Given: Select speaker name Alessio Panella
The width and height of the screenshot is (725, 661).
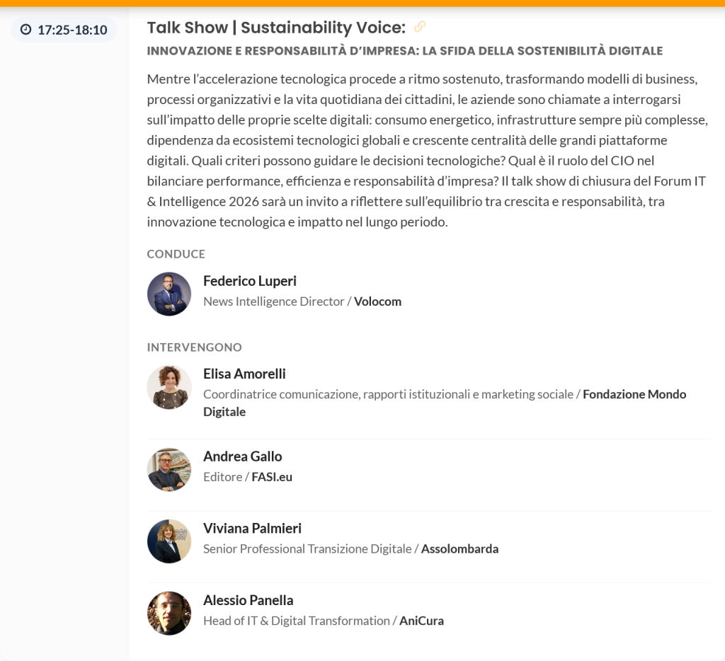Looking at the screenshot, I should [x=248, y=600].
